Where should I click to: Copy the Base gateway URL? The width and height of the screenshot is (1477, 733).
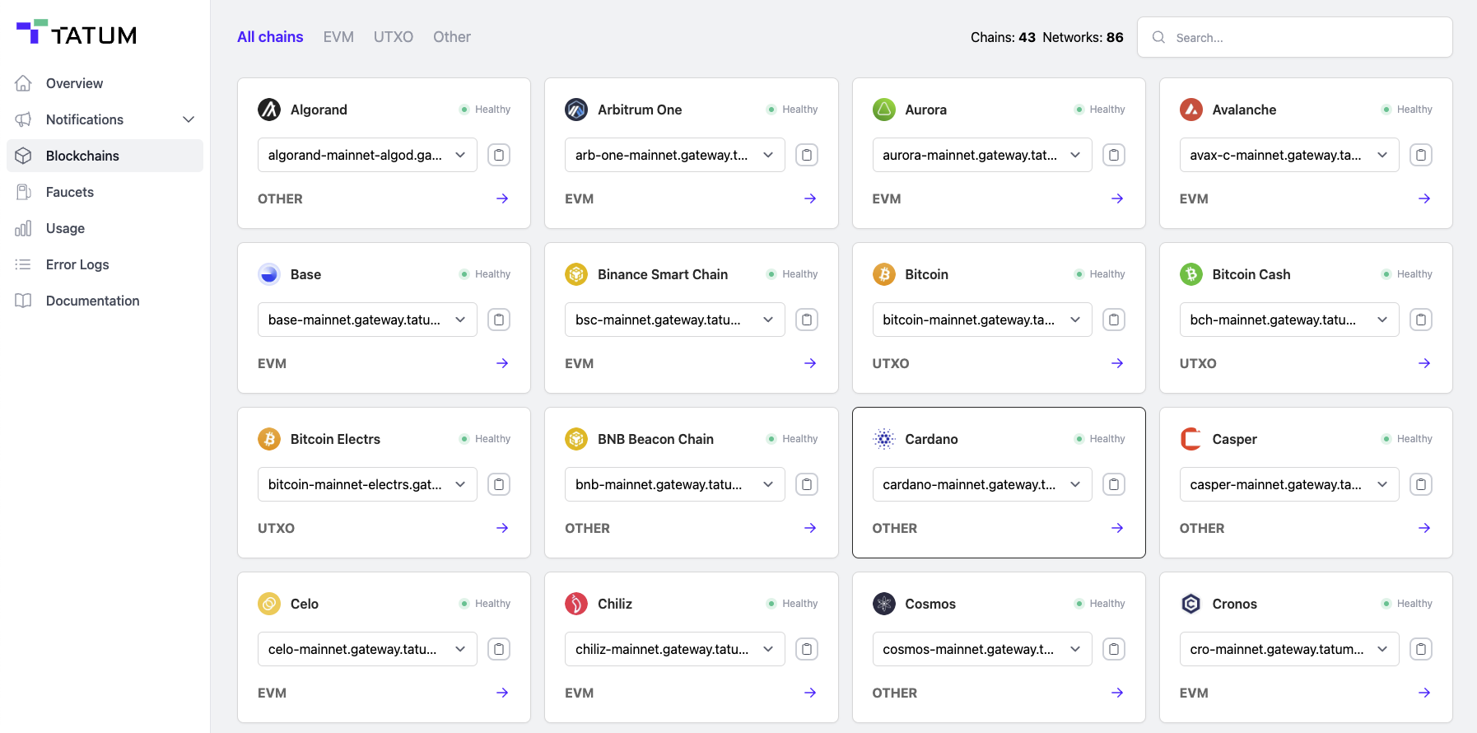[499, 320]
